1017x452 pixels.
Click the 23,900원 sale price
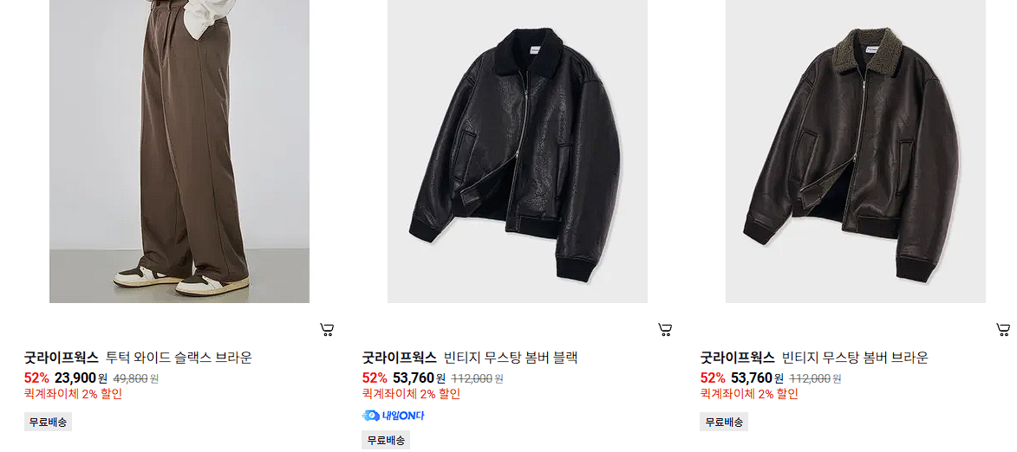coord(81,378)
